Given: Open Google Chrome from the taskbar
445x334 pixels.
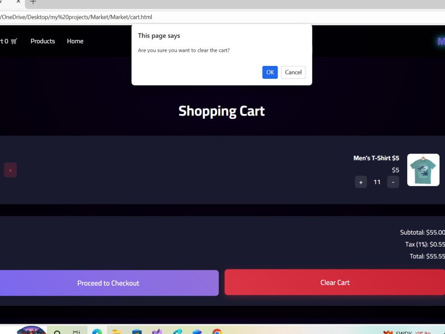Looking at the screenshot, I should coord(217,331).
